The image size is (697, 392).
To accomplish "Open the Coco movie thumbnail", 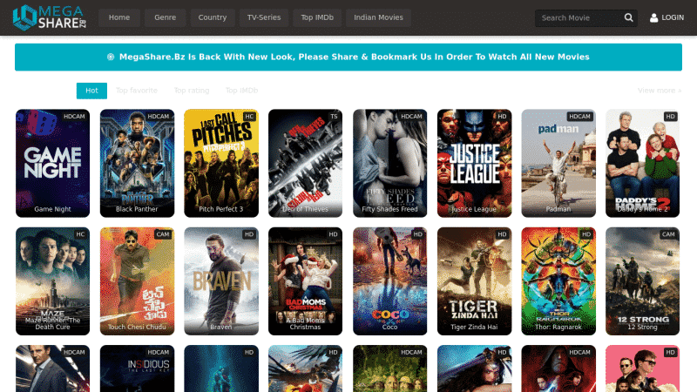I will pyautogui.click(x=389, y=280).
